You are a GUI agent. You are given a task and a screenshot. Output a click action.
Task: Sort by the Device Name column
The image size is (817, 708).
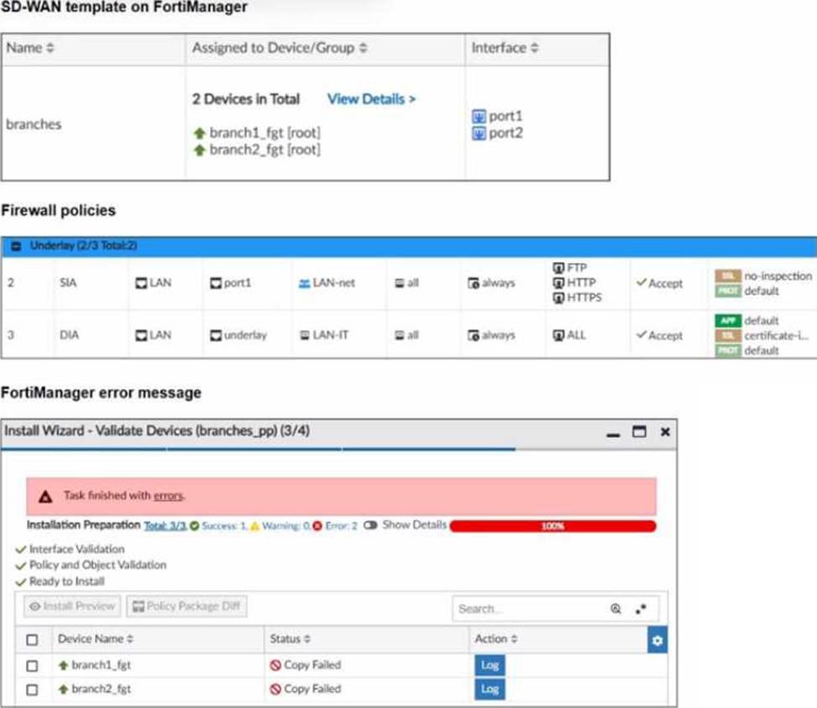[95, 640]
